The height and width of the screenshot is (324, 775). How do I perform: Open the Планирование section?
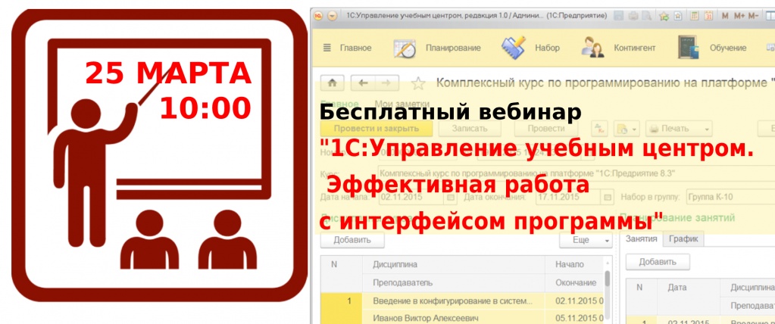(x=453, y=48)
